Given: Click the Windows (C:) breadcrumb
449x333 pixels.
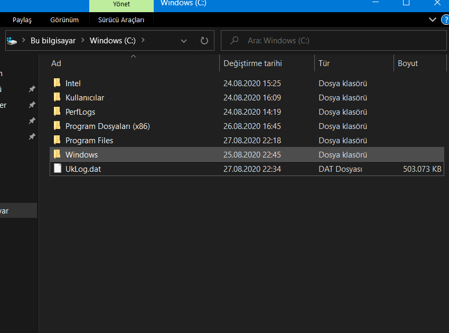Looking at the screenshot, I should [x=113, y=41].
